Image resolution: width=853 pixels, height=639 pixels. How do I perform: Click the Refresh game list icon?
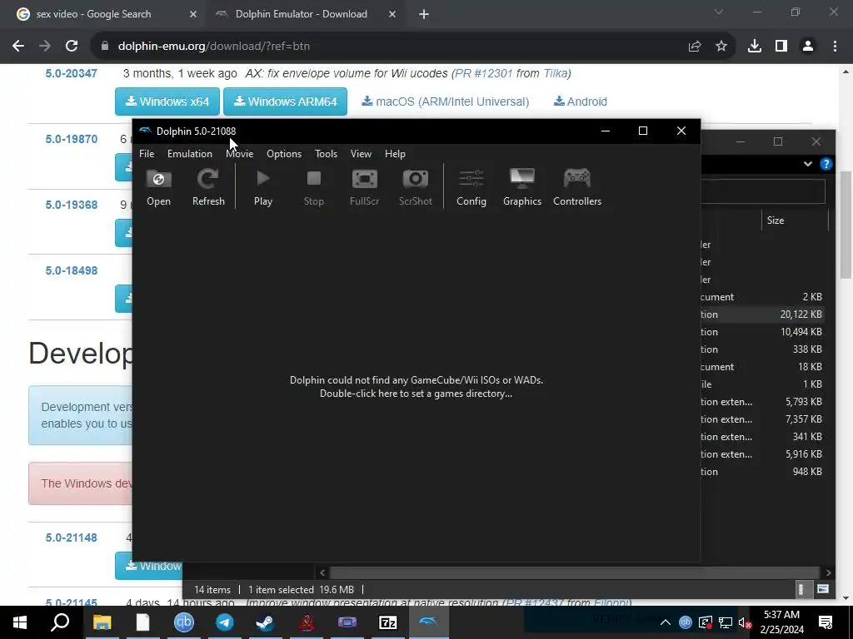[208, 187]
